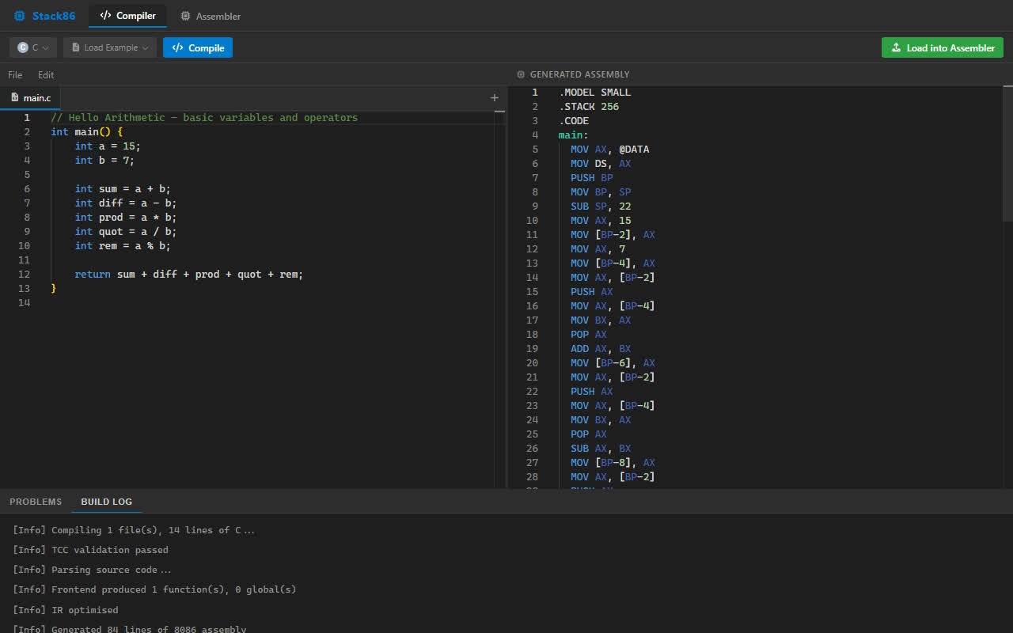The image size is (1013, 633).
Task: Click the 'SUB AX, BX' assembly line
Action: tap(601, 448)
